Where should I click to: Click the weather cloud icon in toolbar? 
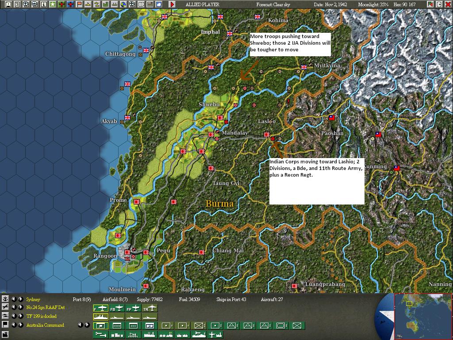click(x=159, y=4)
